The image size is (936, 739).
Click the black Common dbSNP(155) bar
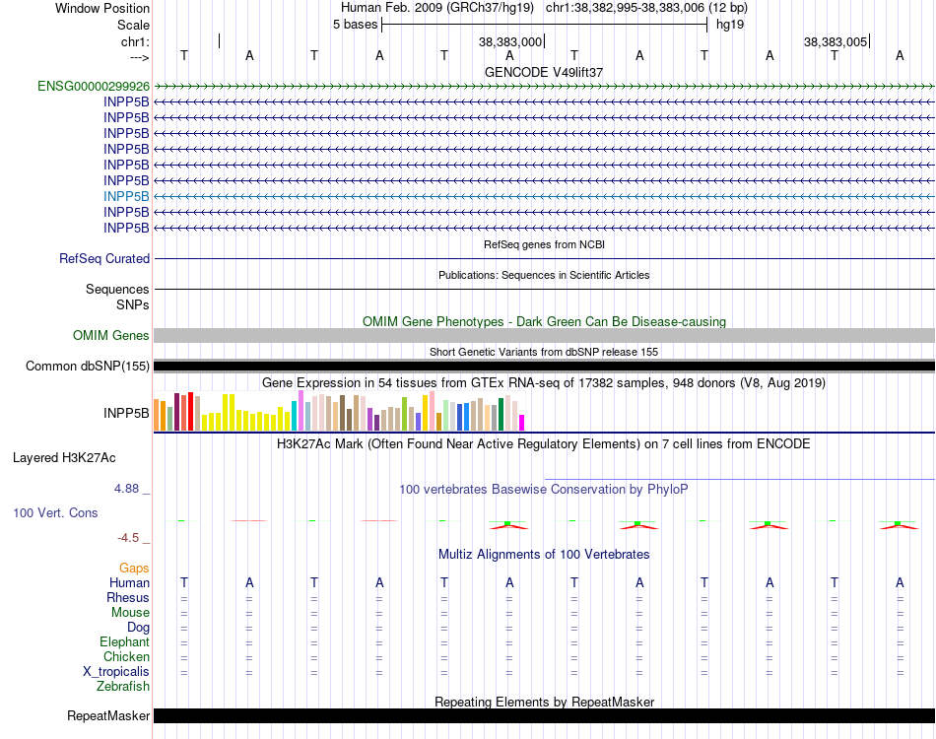[x=544, y=366]
